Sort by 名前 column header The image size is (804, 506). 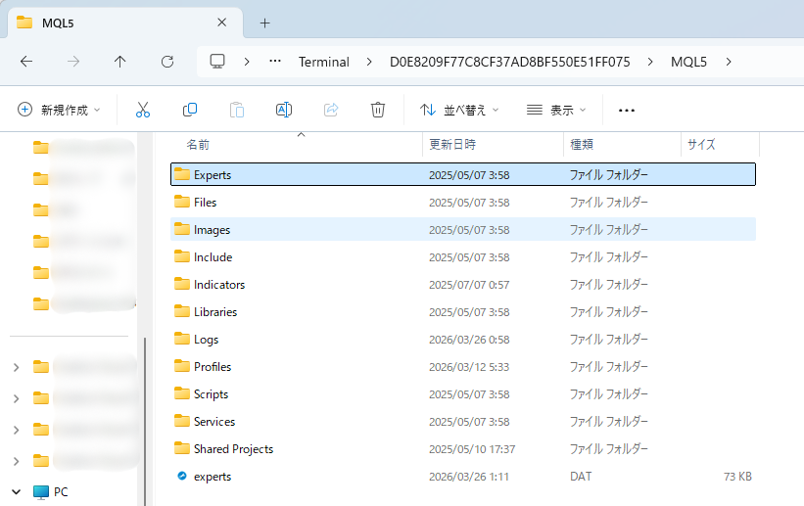pos(198,144)
